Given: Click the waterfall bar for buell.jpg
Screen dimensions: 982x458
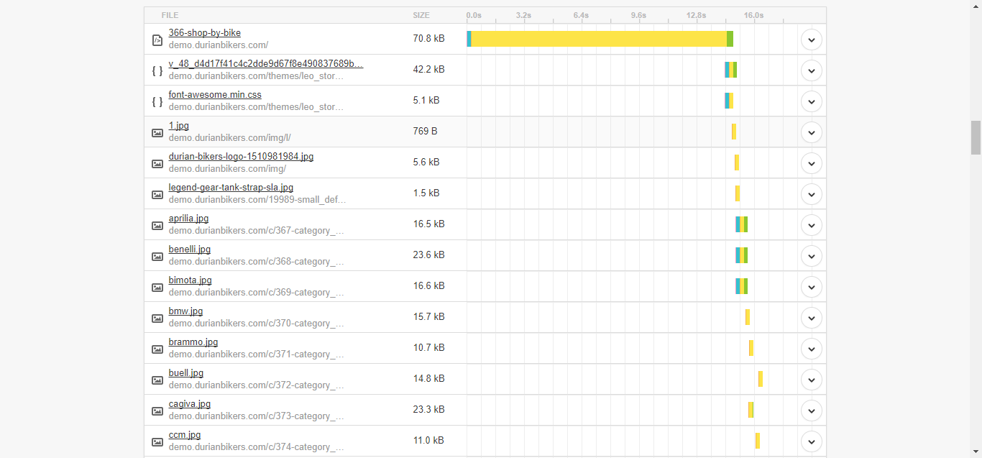Looking at the screenshot, I should coord(761,379).
